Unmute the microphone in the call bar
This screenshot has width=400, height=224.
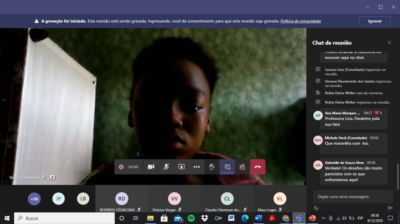[166, 167]
